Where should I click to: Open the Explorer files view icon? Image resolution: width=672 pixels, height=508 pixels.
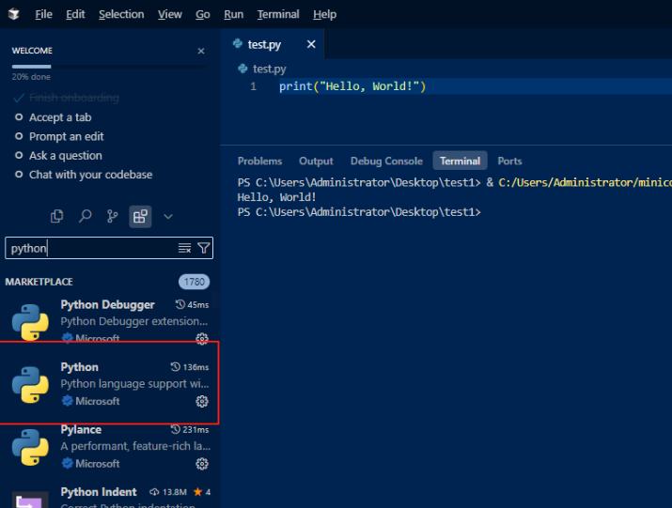tap(56, 216)
